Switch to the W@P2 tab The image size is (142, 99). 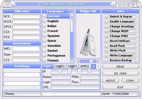pos(60,66)
